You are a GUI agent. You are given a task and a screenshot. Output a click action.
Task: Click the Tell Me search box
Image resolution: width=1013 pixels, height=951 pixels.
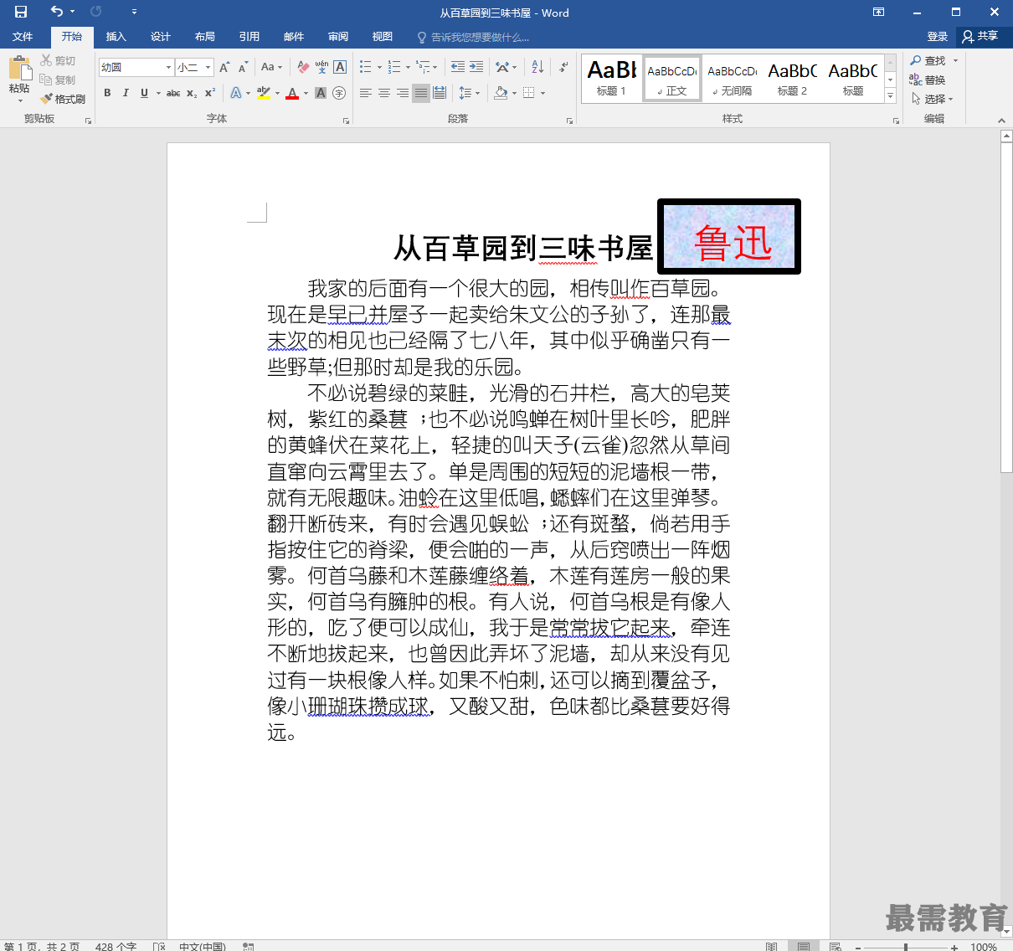click(474, 37)
